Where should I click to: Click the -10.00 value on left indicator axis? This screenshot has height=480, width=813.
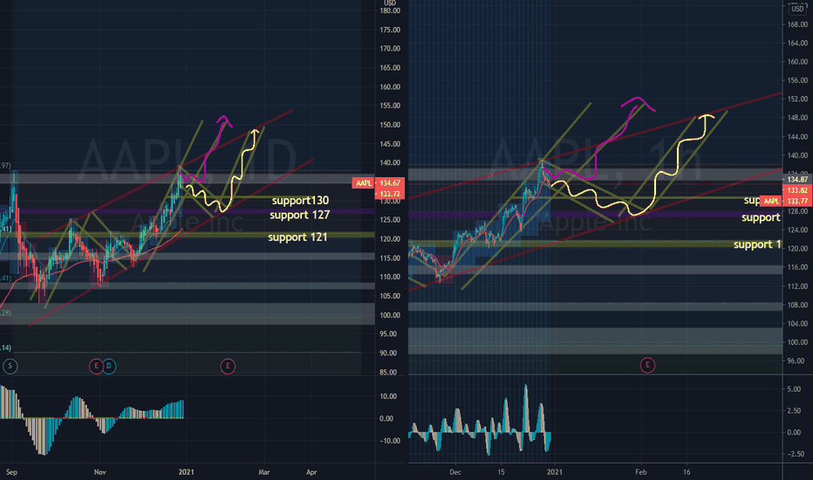(389, 441)
